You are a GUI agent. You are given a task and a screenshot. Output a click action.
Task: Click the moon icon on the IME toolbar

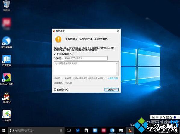tap(161, 117)
